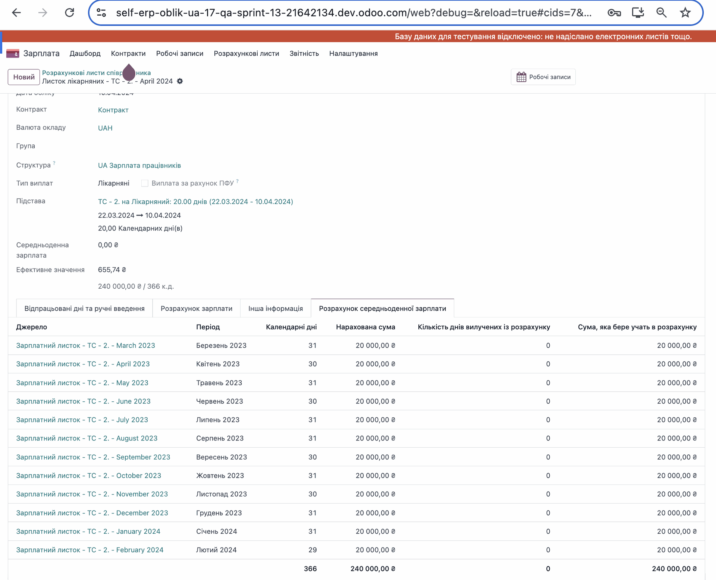This screenshot has width=716, height=580.
Task: Click the browser address bar URL
Action: [353, 13]
